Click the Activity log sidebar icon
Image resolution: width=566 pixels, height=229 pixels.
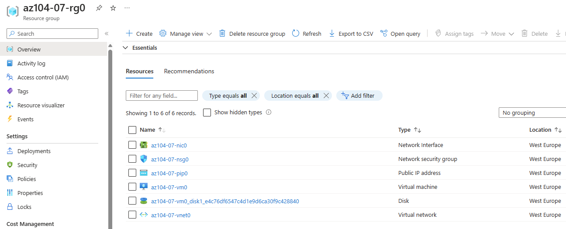coord(10,63)
